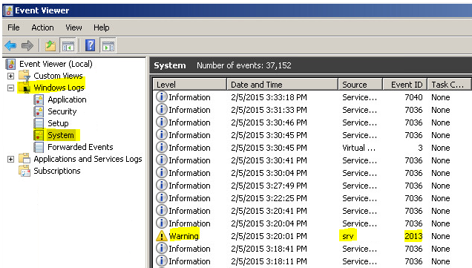The height and width of the screenshot is (268, 472).
Task: Click the info icon of 3:31:33 PM event
Action: pos(162,110)
